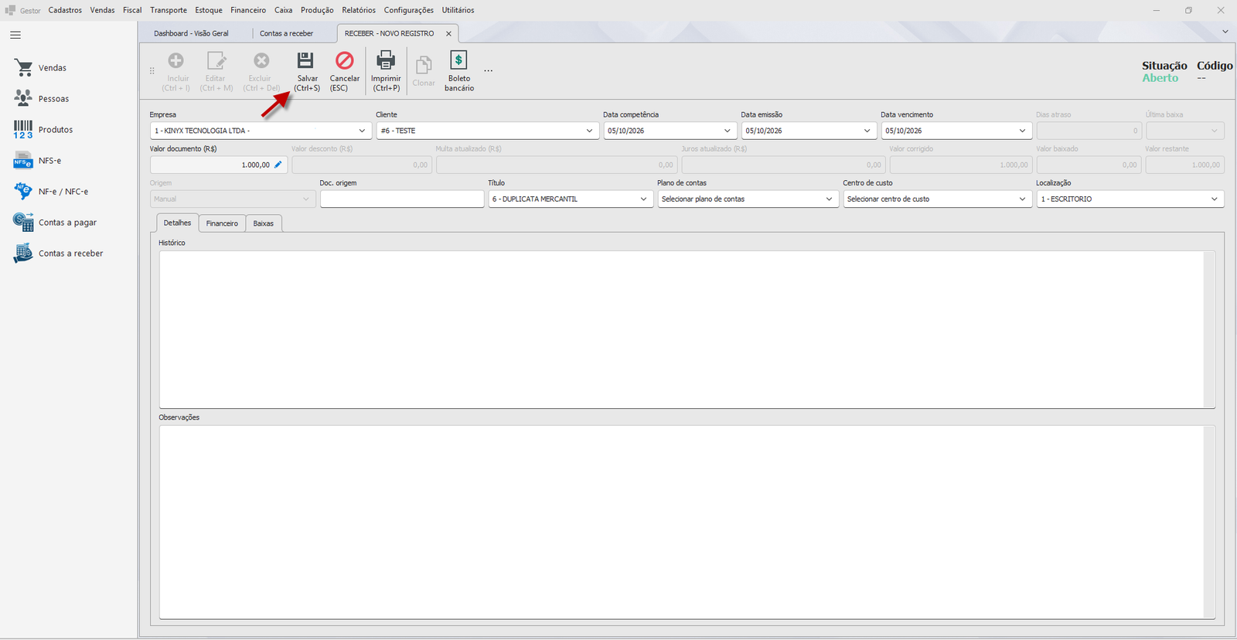The image size is (1237, 640).
Task: Select the Detalhes tab
Action: click(177, 223)
